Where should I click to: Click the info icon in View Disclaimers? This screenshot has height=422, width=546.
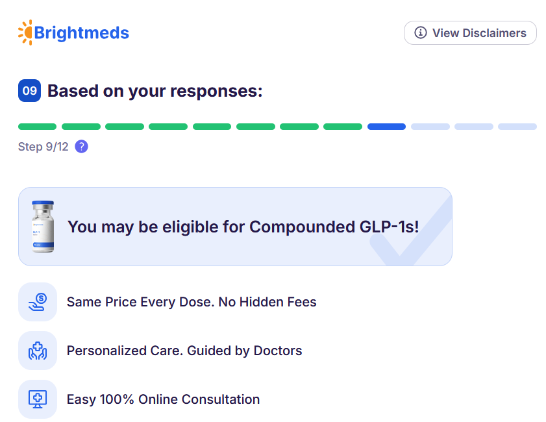click(421, 33)
